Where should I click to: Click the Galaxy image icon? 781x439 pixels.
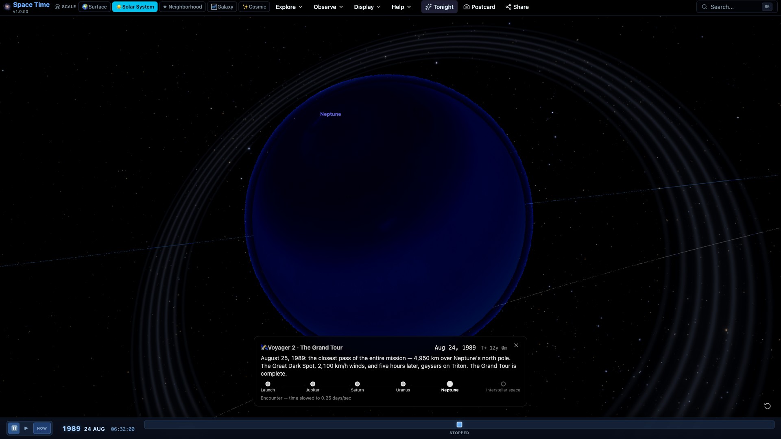click(x=214, y=7)
